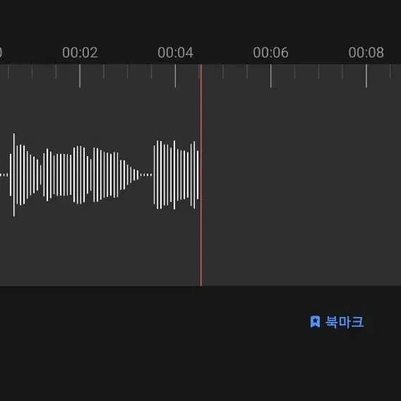Jump to the 00:02 major ruler tick
This screenshot has height=401, width=401.
80,76
